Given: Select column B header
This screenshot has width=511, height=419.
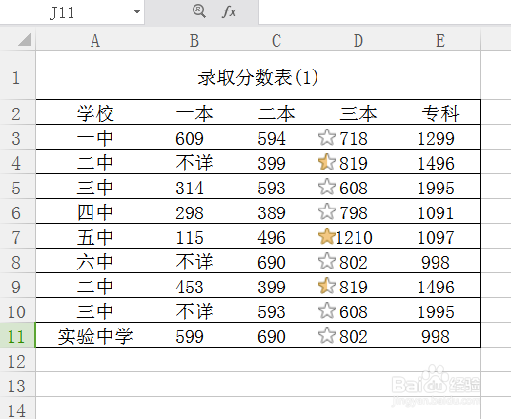Looking at the screenshot, I should (194, 41).
